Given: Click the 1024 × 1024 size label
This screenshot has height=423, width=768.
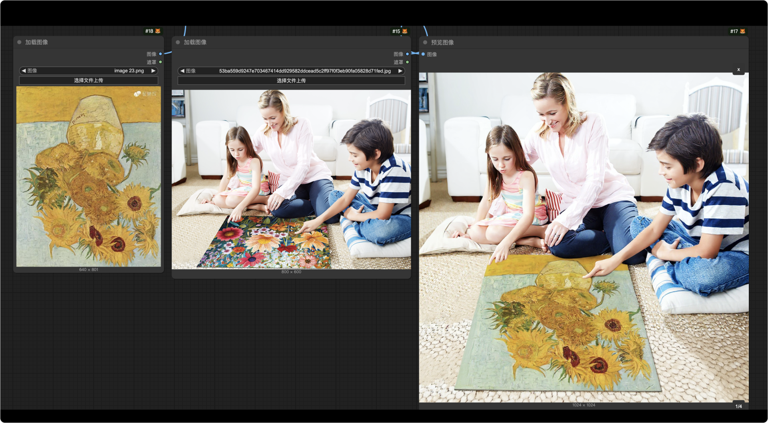Looking at the screenshot, I should 584,405.
